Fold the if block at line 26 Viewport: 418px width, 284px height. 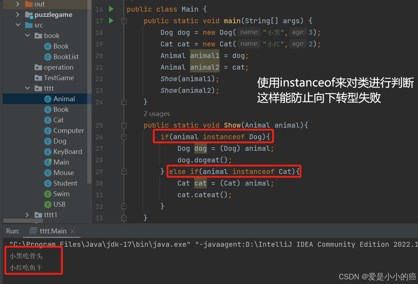pyautogui.click(x=124, y=137)
